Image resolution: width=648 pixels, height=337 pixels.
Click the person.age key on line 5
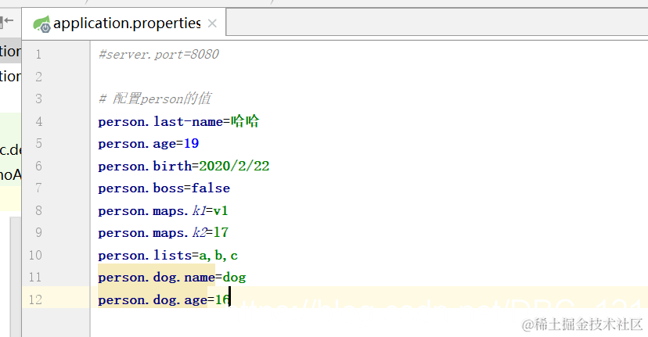pyautogui.click(x=137, y=144)
